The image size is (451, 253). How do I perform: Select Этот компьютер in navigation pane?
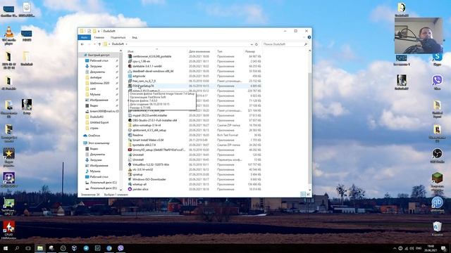point(99,143)
